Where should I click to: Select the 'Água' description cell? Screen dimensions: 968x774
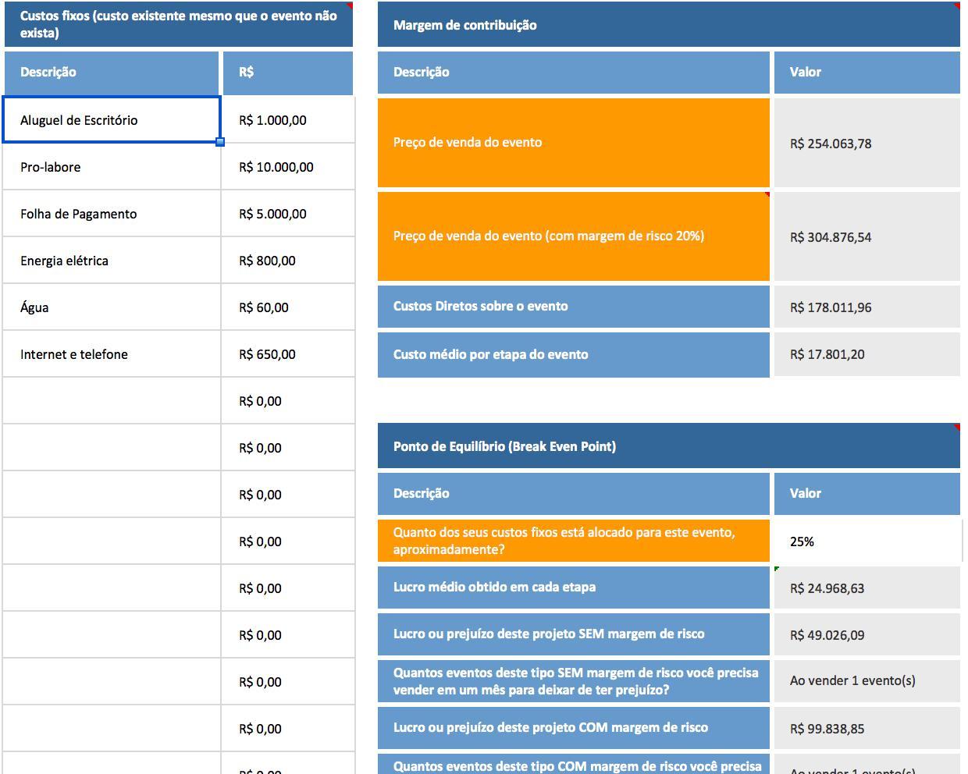pyautogui.click(x=111, y=307)
